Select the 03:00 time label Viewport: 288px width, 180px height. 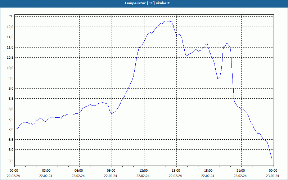47,171
